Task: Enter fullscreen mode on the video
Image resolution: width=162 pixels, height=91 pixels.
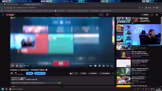Action: (x=111, y=66)
